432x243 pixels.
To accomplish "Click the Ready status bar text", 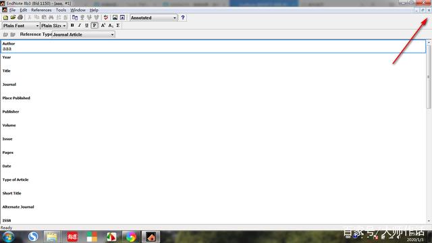I will pos(6,227).
